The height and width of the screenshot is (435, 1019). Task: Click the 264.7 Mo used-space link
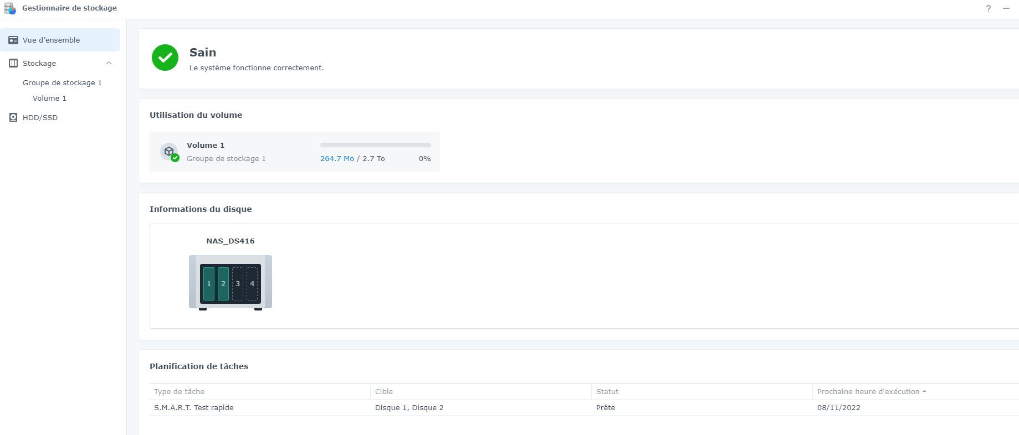tap(337, 158)
